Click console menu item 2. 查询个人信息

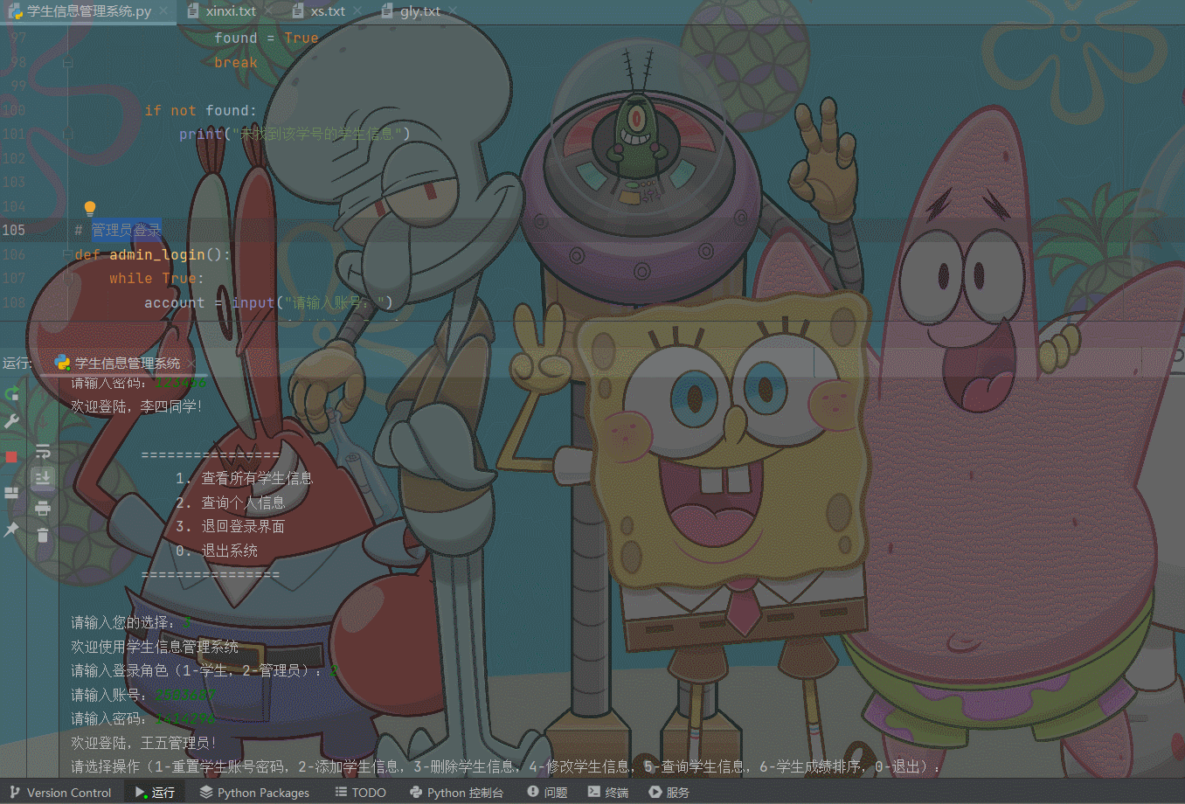click(230, 502)
